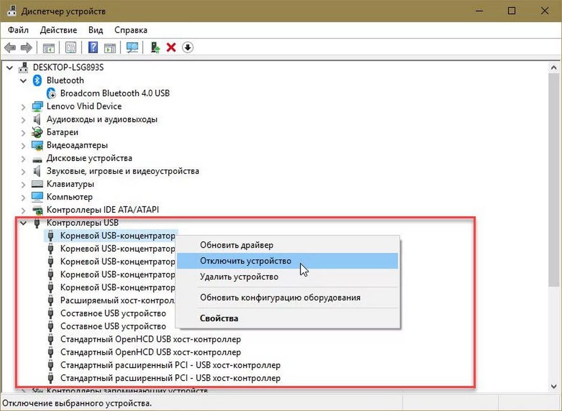This screenshot has width=562, height=411.
Task: Open the Действие menu
Action: click(x=58, y=30)
